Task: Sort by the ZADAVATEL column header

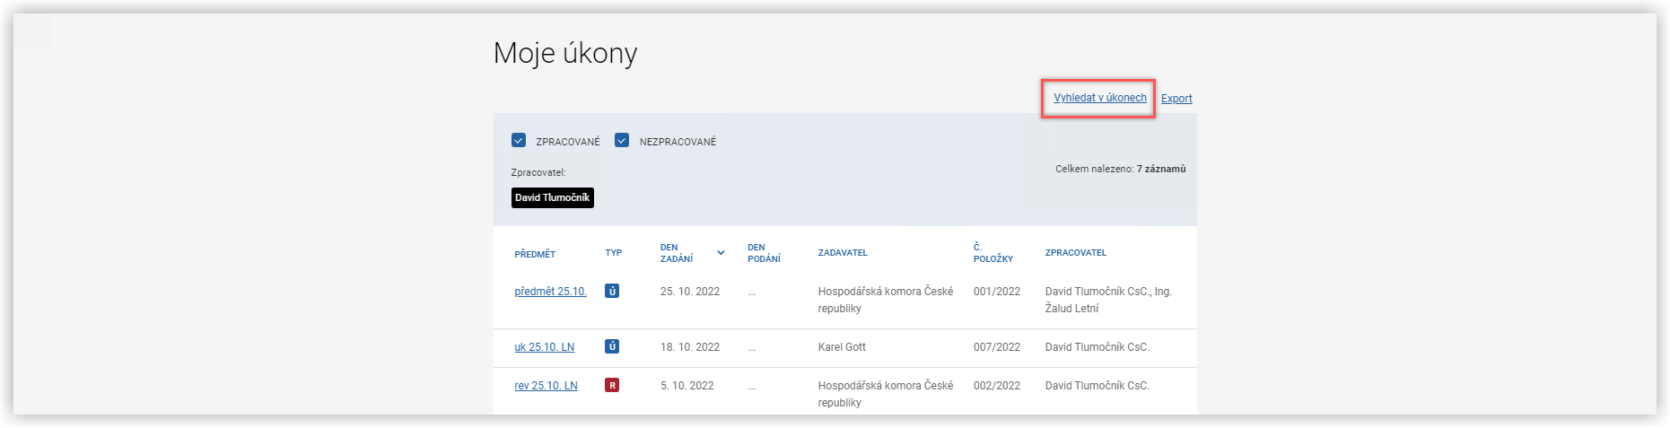Action: point(843,253)
